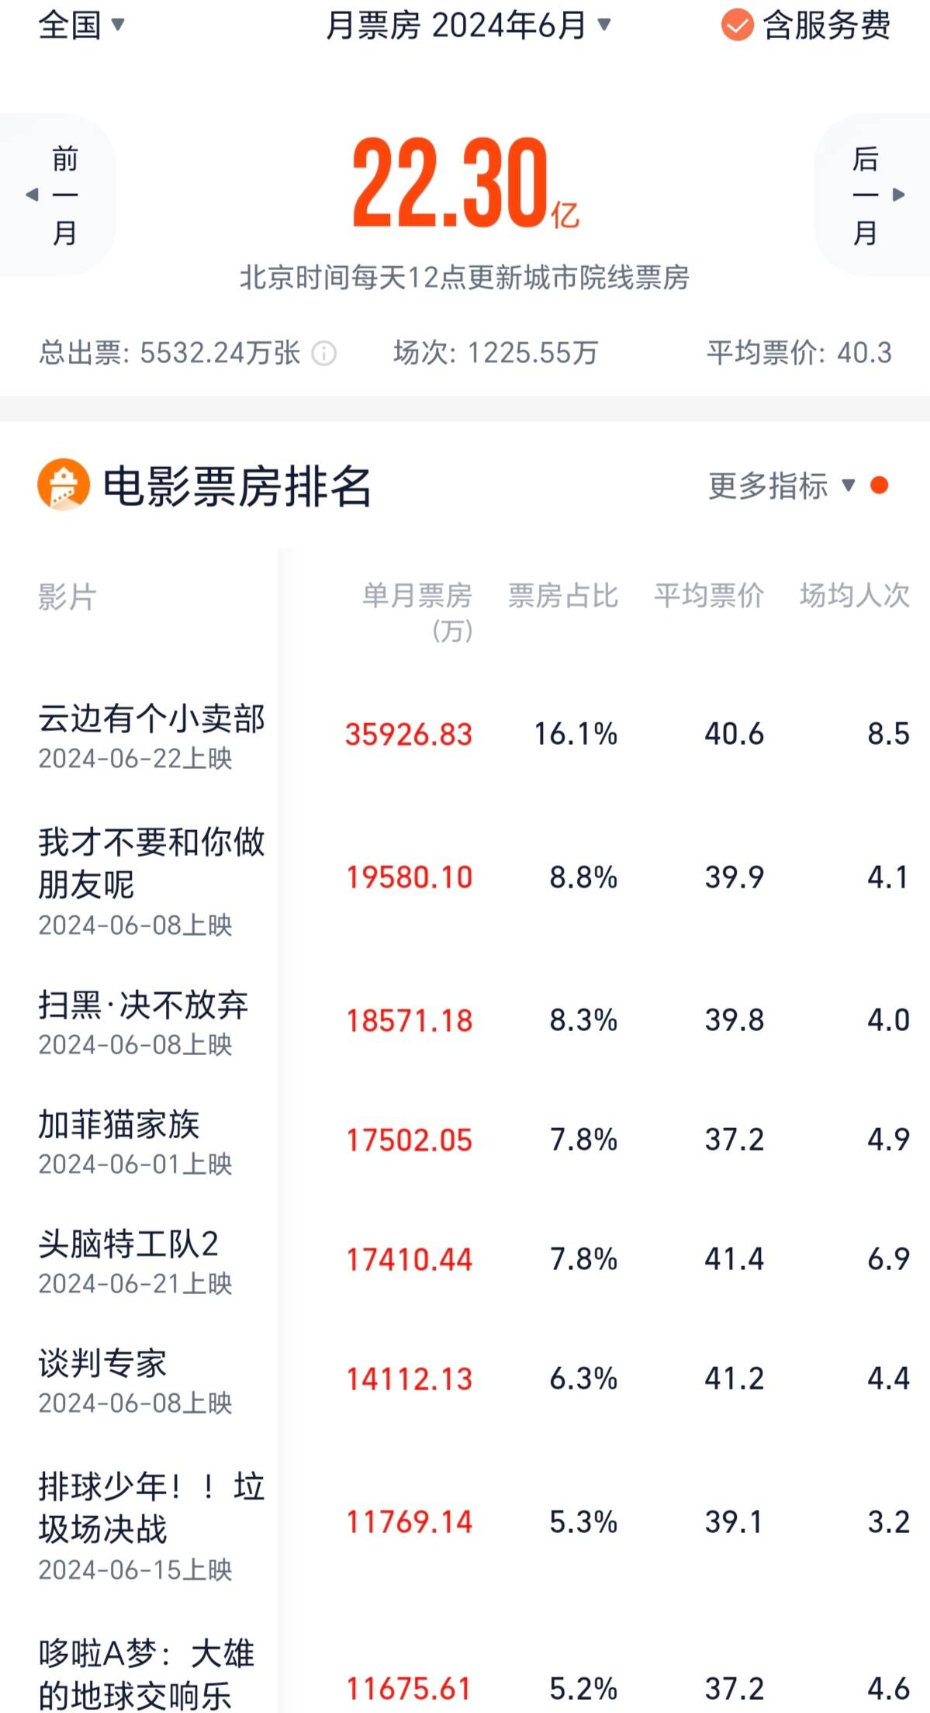This screenshot has height=1713, width=930.
Task: Expand the 月票房 2024年6月 date selector
Action: 468,26
